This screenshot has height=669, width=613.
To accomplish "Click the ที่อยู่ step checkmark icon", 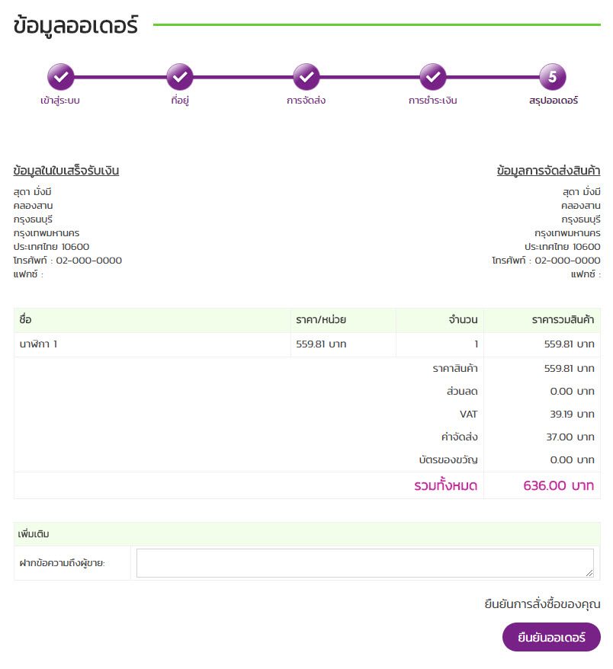I will pos(180,76).
